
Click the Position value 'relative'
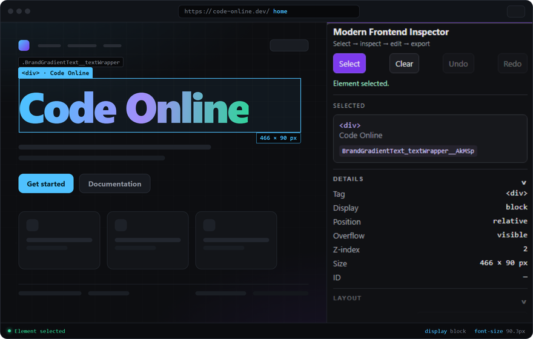coord(510,221)
